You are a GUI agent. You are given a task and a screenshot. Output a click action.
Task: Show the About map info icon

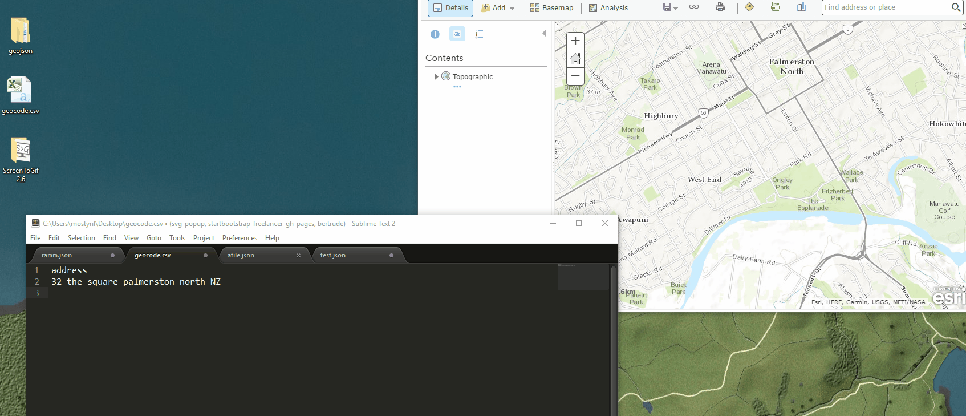pos(435,34)
